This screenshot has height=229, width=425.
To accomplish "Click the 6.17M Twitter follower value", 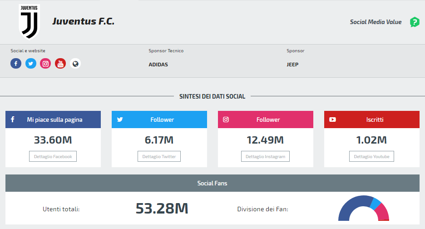I will 159,140.
